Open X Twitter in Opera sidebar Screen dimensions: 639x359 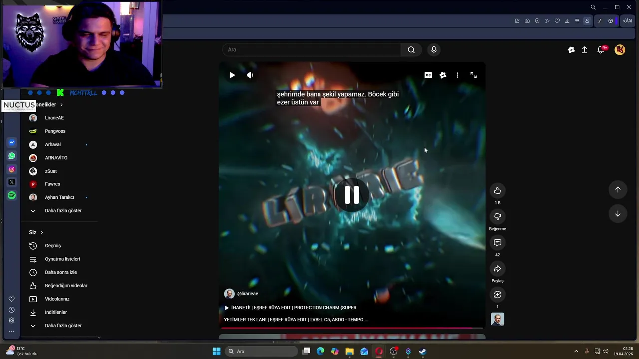coord(12,182)
